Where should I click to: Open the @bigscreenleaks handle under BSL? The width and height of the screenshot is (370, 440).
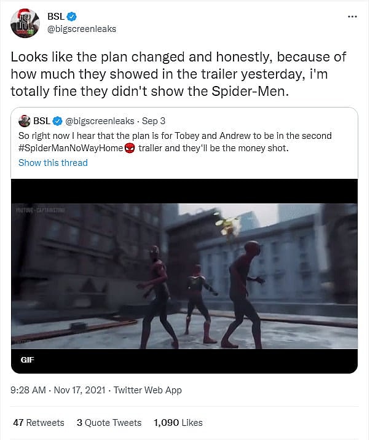[x=81, y=29]
